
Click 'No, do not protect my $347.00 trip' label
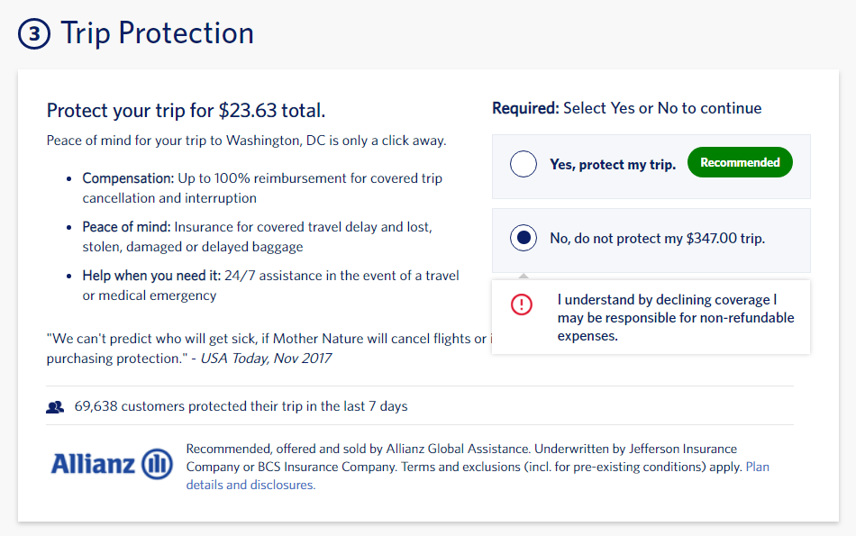(657, 239)
